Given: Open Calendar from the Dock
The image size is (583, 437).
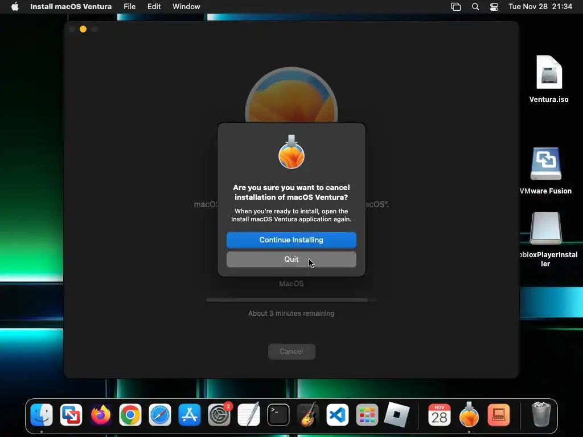Looking at the screenshot, I should point(440,415).
